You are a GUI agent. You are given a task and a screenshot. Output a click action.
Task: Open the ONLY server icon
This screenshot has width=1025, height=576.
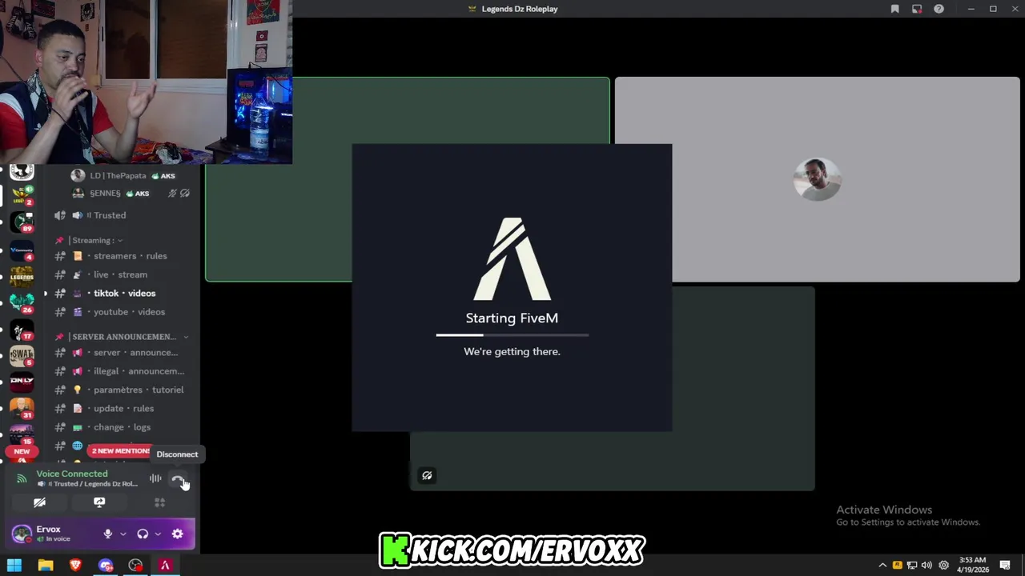(x=22, y=382)
